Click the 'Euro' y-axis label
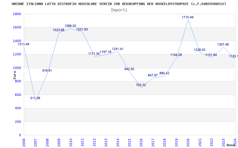 coord(15,75)
